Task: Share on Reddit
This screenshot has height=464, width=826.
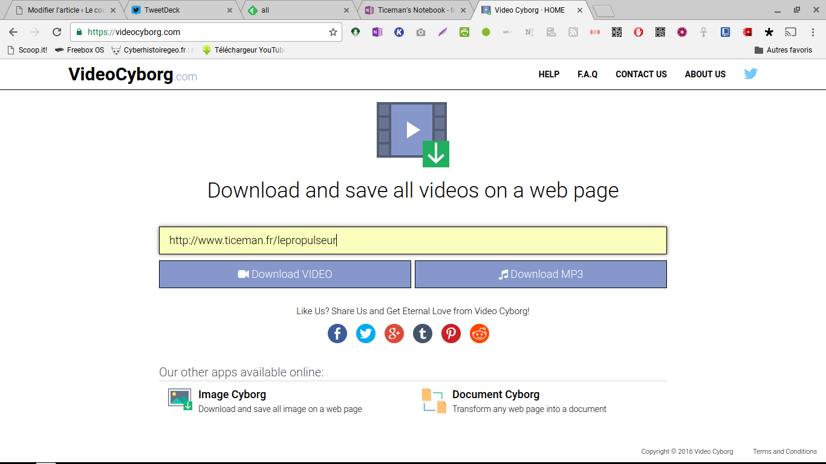Action: pyautogui.click(x=480, y=333)
